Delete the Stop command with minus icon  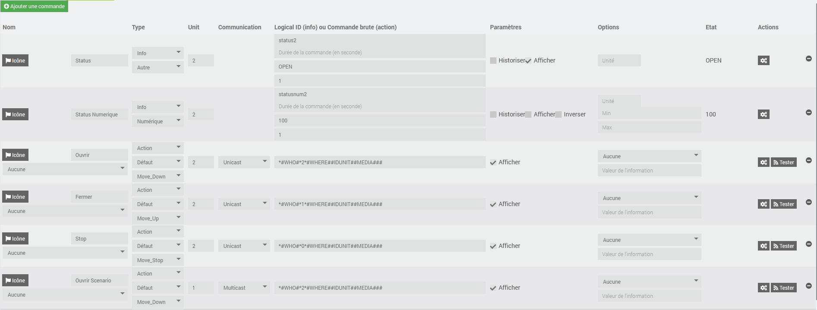pos(809,244)
